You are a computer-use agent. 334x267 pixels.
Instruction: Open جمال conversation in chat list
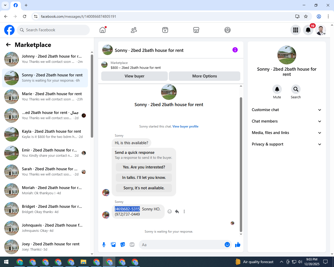(45, 116)
